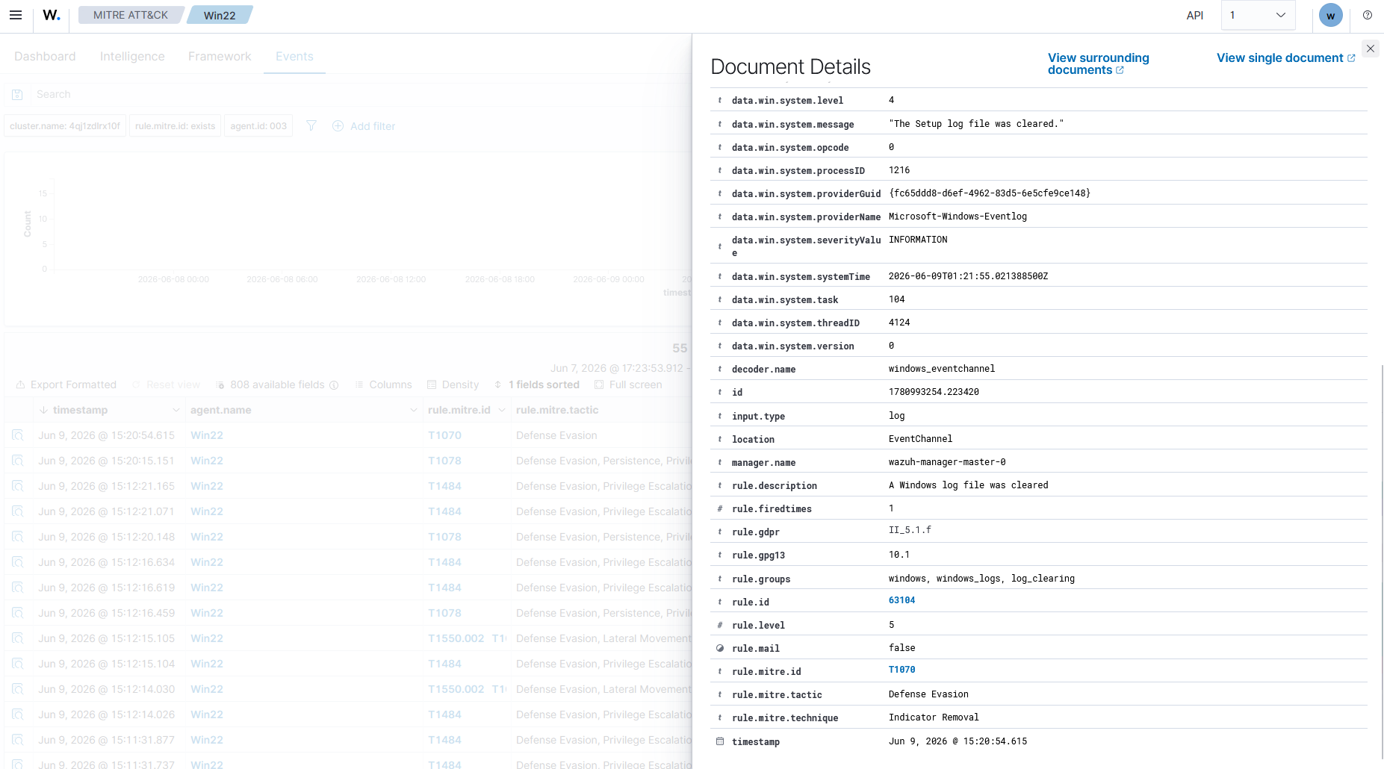Open the hamburger navigation menu
The image size is (1384, 769).
point(16,15)
